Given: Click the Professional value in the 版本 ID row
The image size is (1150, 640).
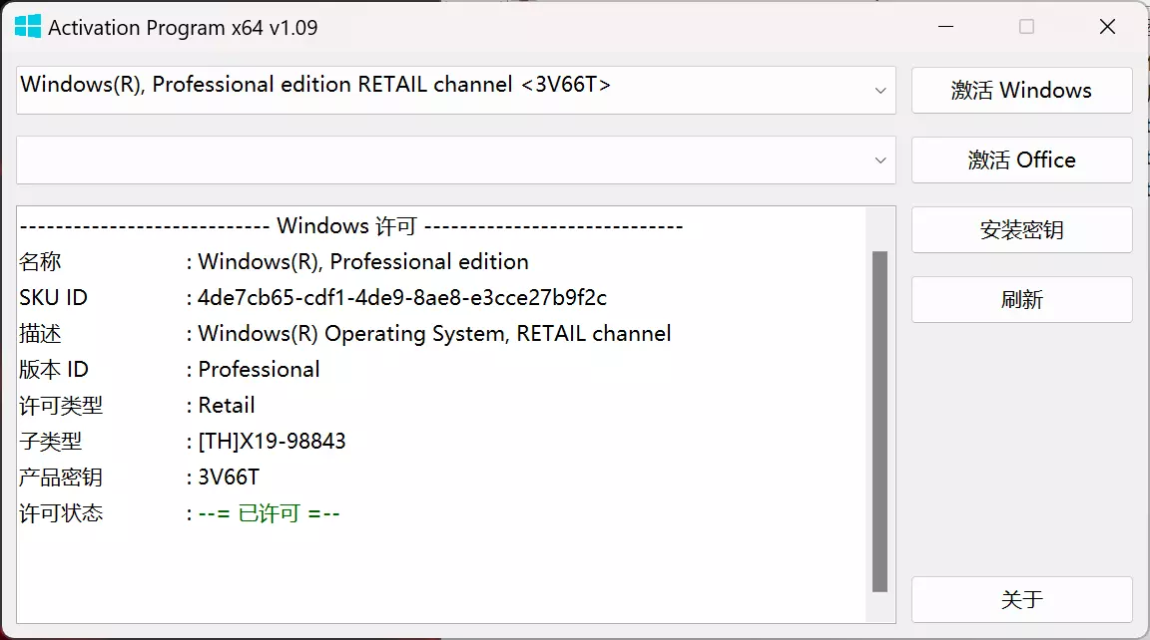Looking at the screenshot, I should pyautogui.click(x=259, y=369).
